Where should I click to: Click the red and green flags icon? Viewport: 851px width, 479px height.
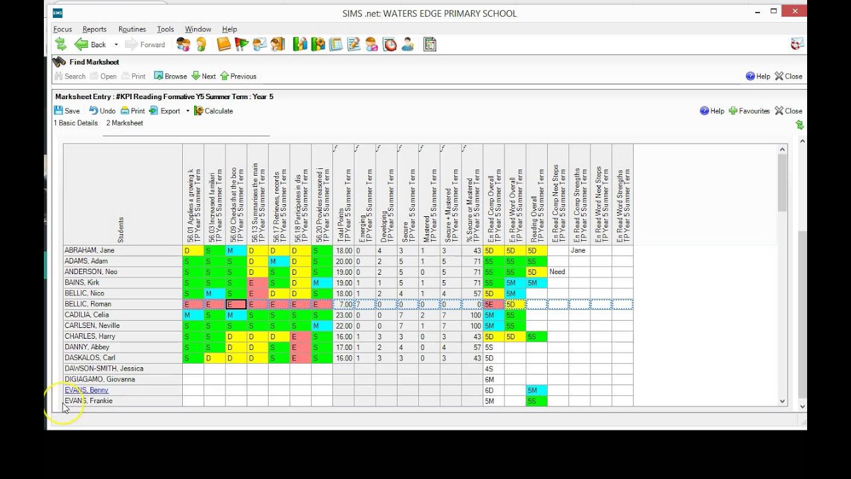click(x=242, y=45)
